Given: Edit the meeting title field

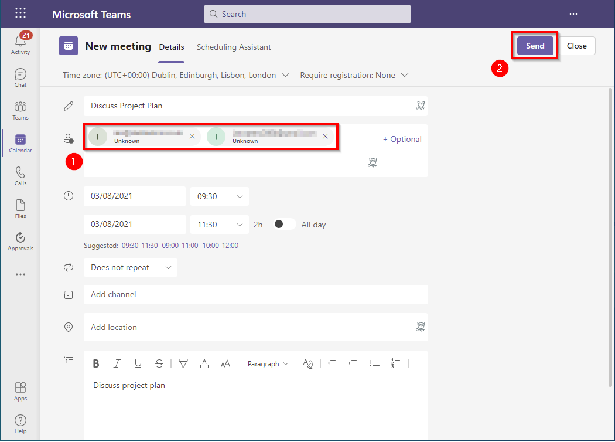Looking at the screenshot, I should click(255, 106).
